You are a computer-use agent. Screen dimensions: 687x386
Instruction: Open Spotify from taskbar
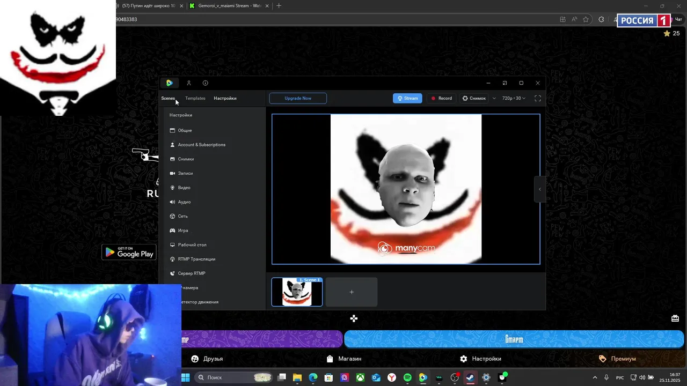[x=407, y=377]
